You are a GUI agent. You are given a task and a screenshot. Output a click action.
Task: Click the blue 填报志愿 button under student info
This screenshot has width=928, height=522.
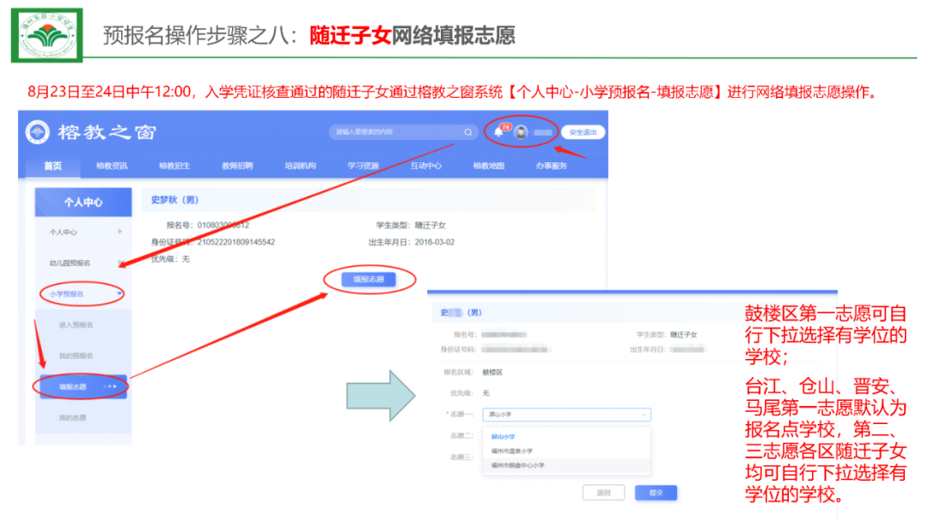[369, 279]
